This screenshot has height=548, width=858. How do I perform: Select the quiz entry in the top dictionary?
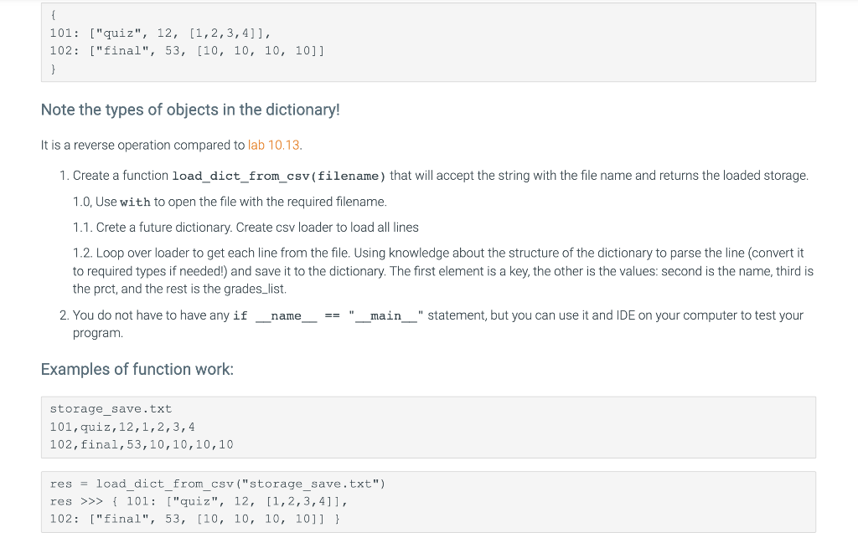pyautogui.click(x=151, y=33)
